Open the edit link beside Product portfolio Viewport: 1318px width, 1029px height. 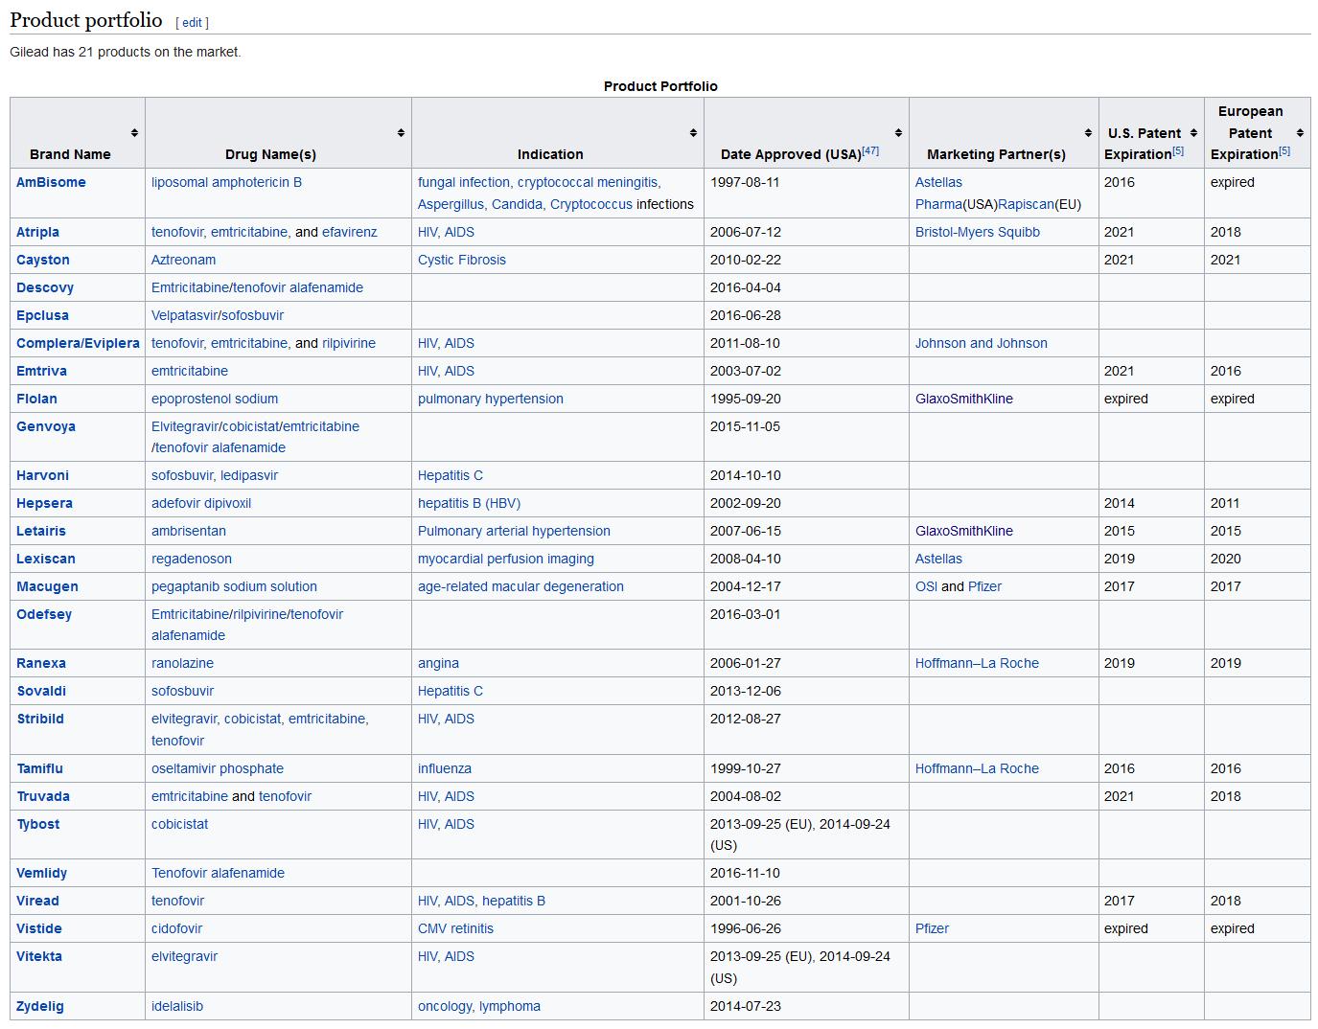click(192, 23)
